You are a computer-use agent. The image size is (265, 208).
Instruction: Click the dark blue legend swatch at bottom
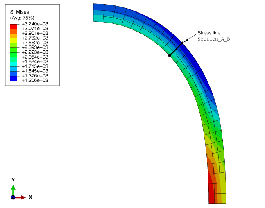(13, 78)
